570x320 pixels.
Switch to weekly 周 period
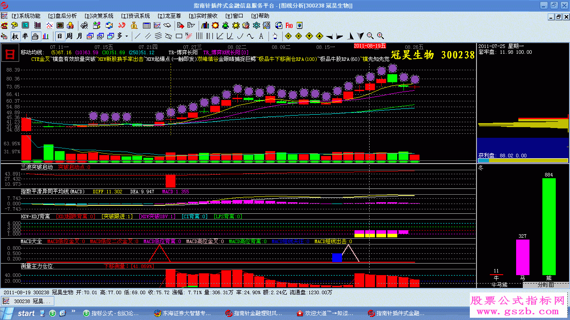(x=70, y=36)
